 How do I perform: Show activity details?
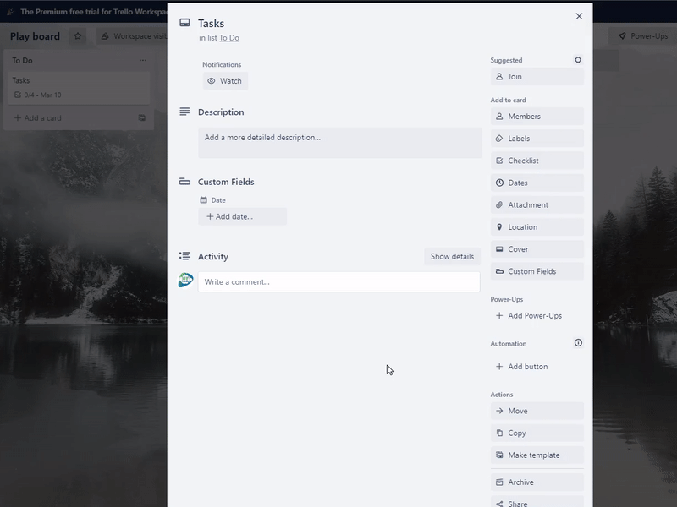click(x=452, y=257)
